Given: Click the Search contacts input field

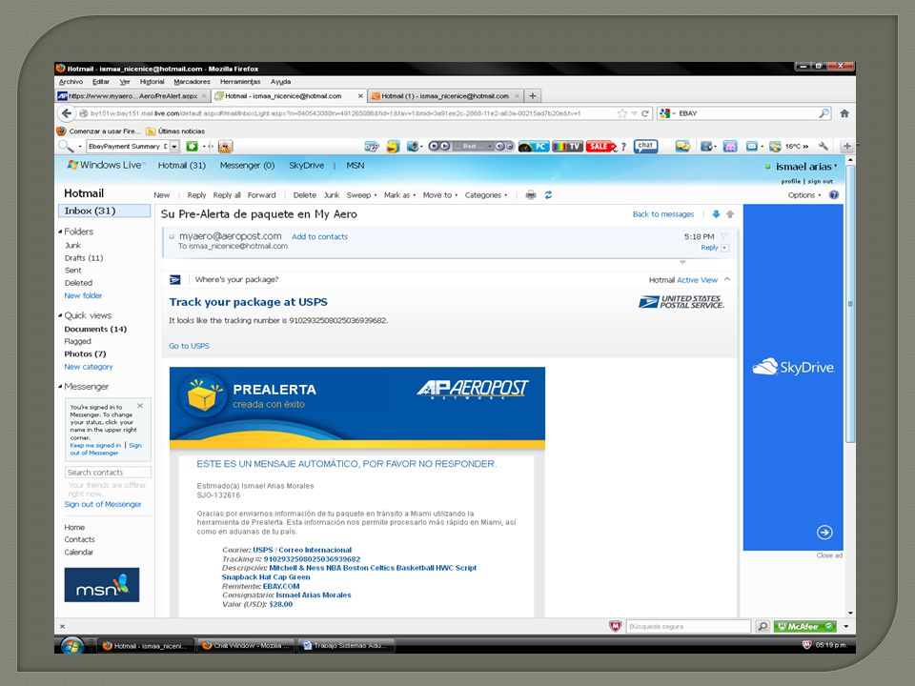Looking at the screenshot, I should (108, 472).
